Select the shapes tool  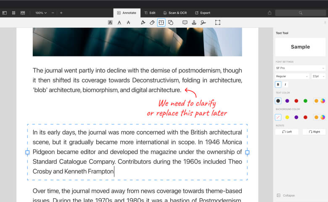tap(171, 22)
